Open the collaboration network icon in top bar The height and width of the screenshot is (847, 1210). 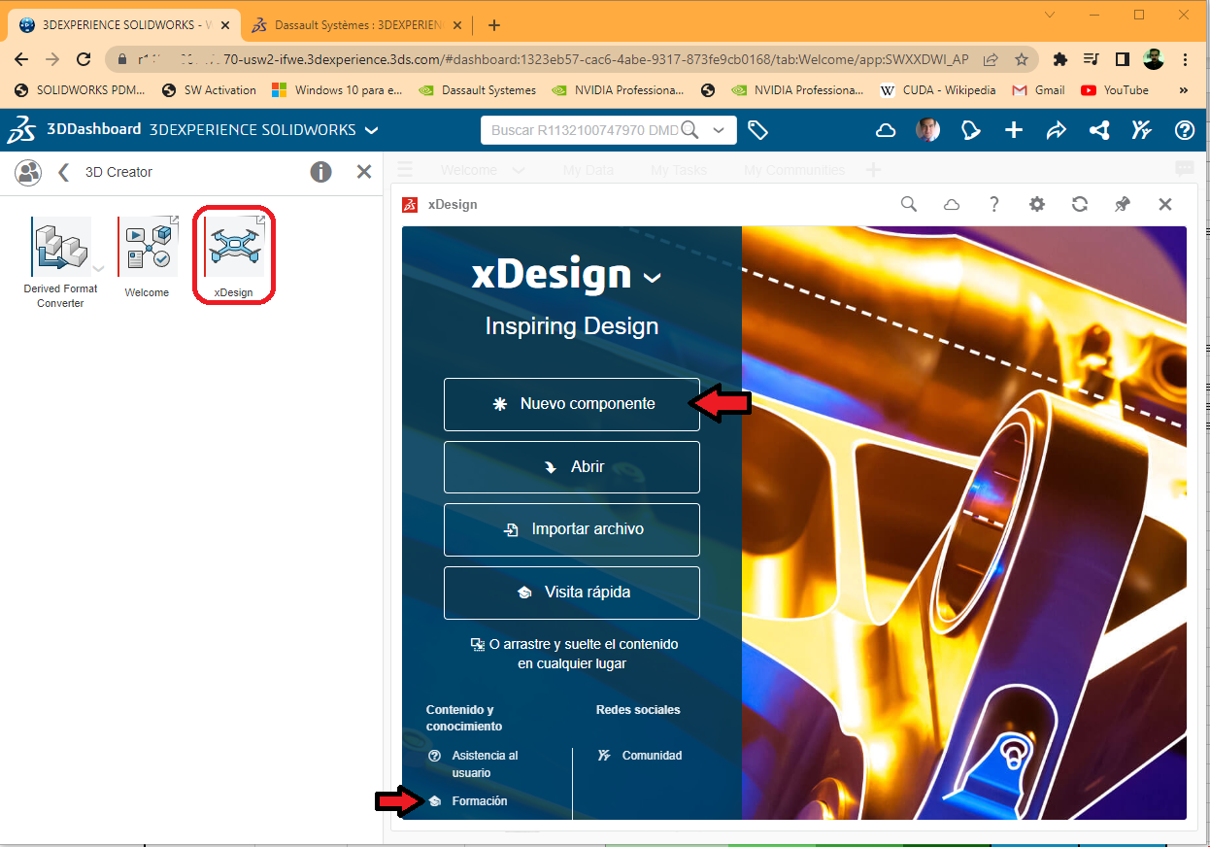coord(1099,130)
